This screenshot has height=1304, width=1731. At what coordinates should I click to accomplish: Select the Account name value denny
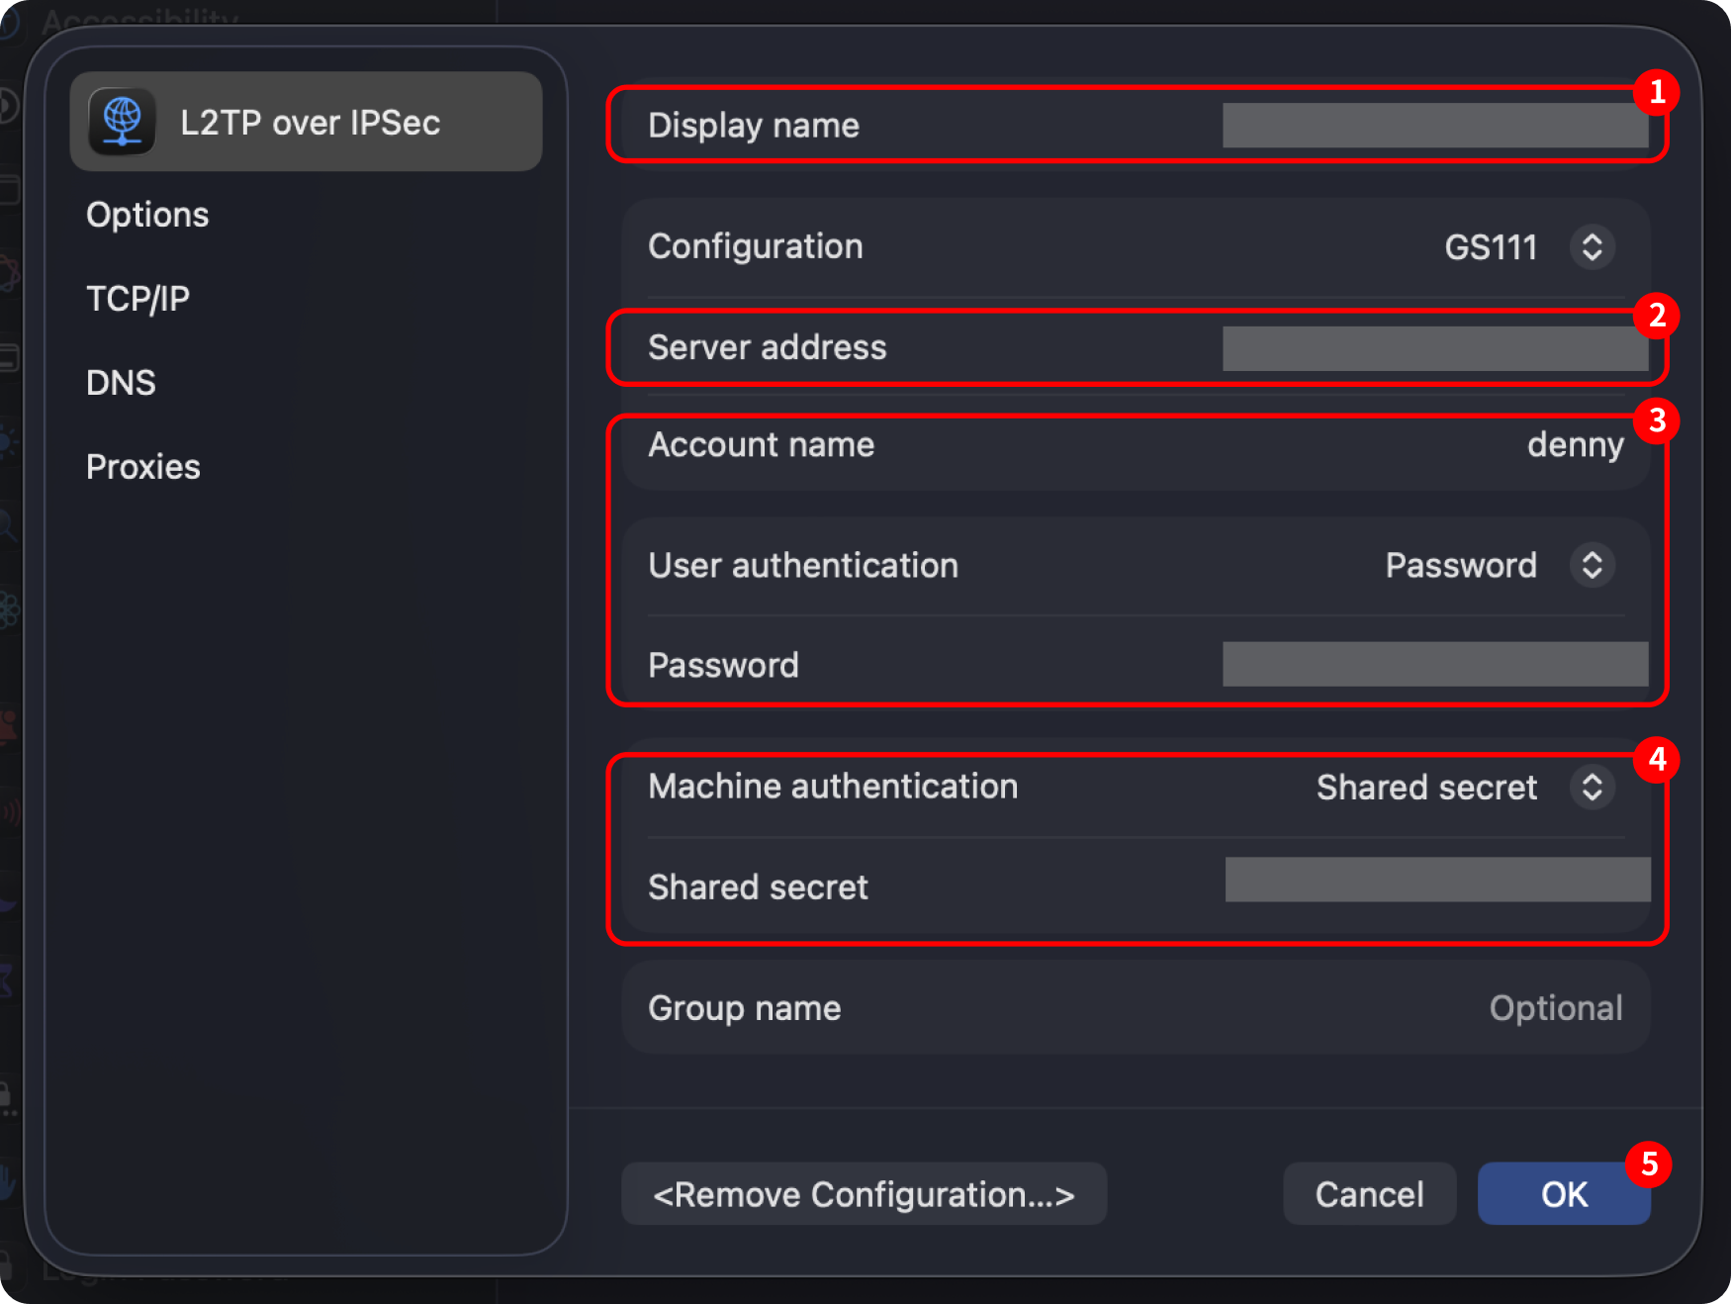(1576, 445)
